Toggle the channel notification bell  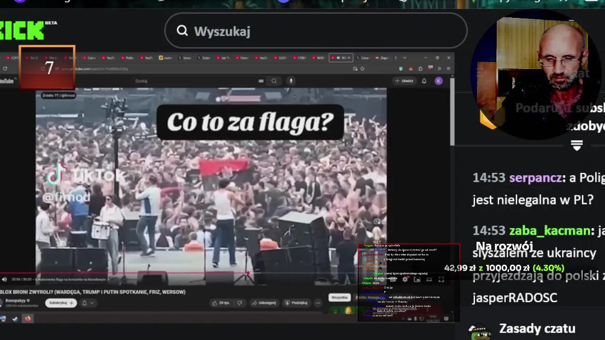click(x=85, y=303)
